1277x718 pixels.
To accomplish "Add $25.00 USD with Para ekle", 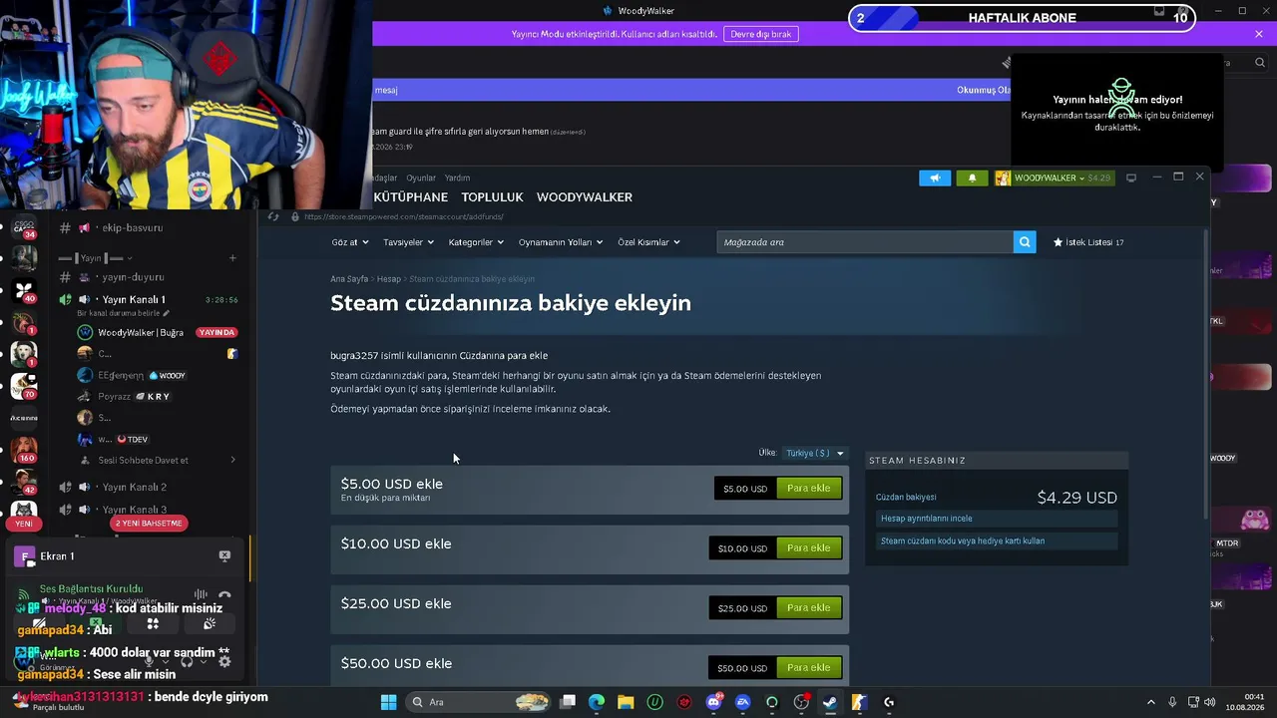I will [808, 608].
